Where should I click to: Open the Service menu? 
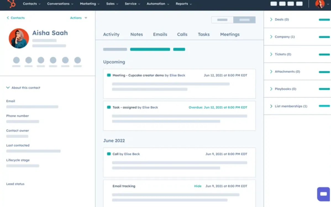132,4
